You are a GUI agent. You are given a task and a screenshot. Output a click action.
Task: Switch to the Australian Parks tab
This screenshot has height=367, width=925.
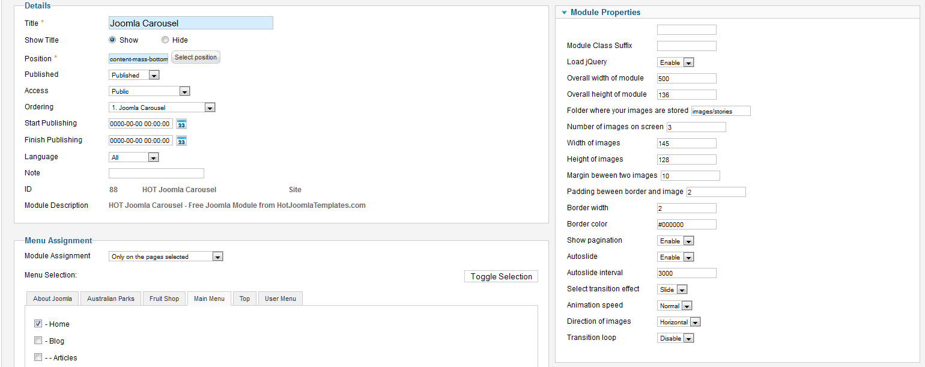(111, 299)
